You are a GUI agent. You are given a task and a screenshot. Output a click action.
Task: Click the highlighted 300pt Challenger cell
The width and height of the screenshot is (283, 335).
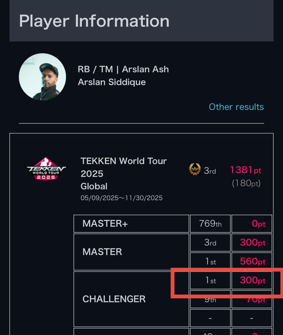[252, 280]
